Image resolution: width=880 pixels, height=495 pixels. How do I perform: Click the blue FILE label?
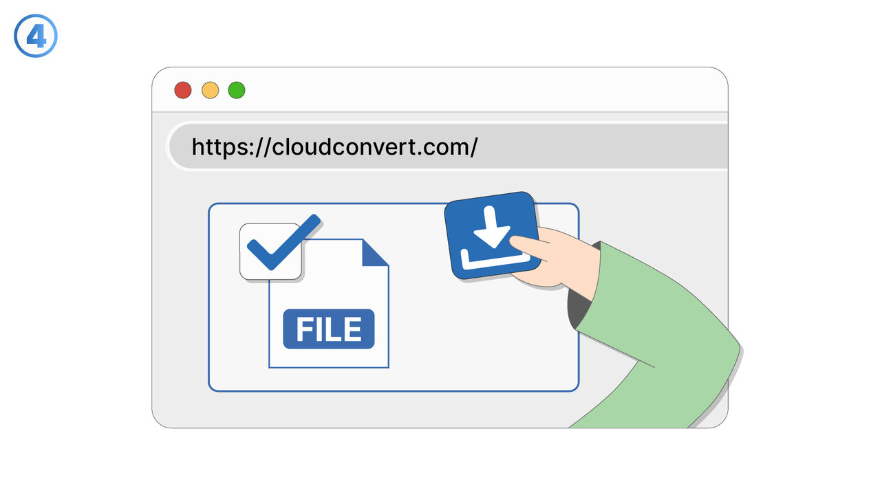tap(329, 329)
